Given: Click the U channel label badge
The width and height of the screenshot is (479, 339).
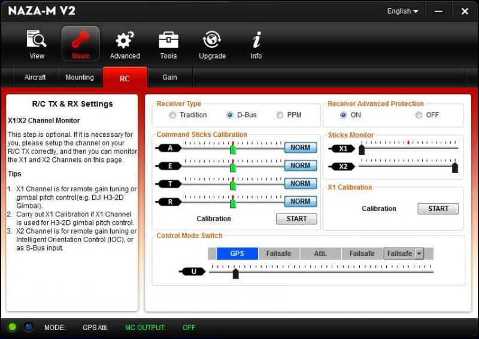Looking at the screenshot, I should (193, 271).
